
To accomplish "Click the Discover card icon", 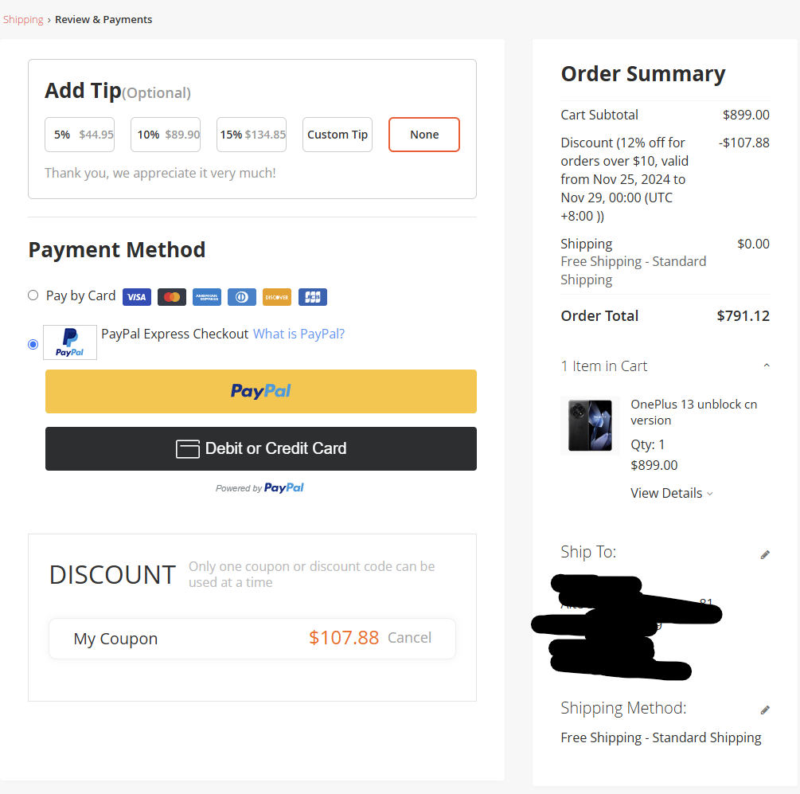I will click(x=277, y=297).
